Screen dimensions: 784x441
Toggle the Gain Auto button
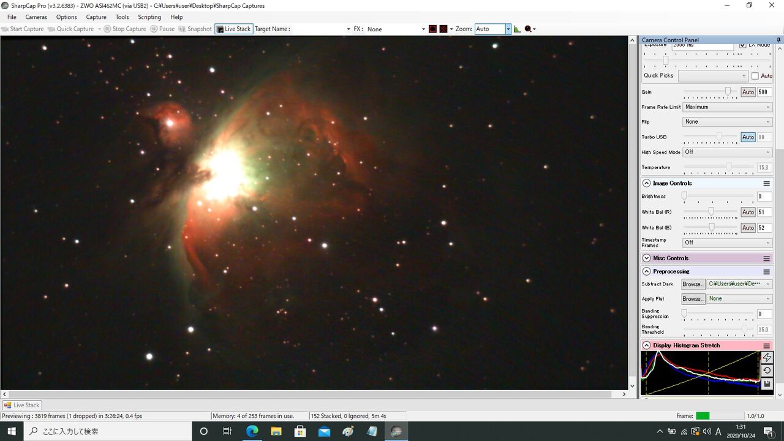click(x=748, y=92)
